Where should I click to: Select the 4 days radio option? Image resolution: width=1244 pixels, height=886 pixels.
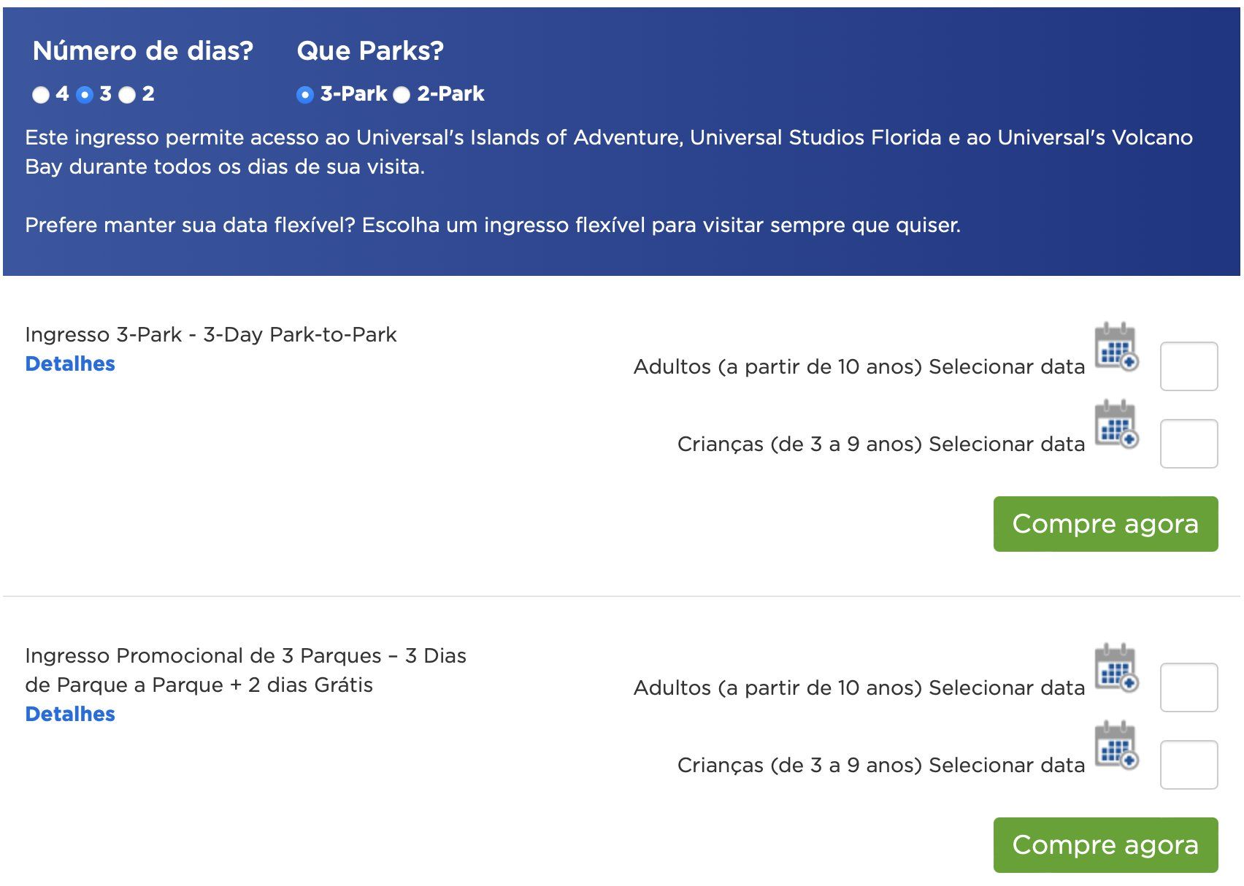tap(41, 94)
